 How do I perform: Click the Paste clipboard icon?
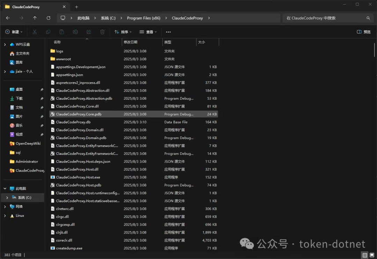tap(61, 32)
